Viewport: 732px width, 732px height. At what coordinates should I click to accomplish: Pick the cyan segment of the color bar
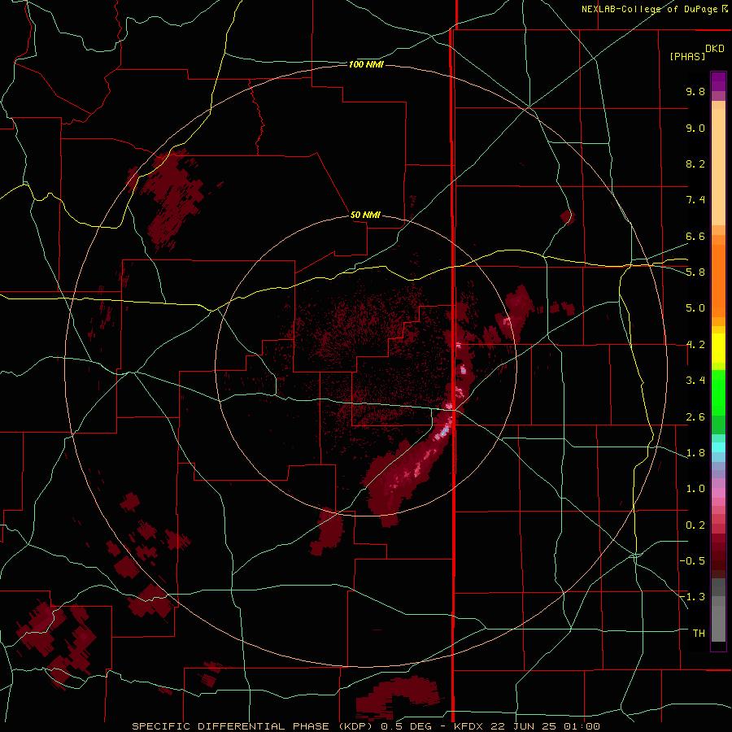pyautogui.click(x=718, y=447)
